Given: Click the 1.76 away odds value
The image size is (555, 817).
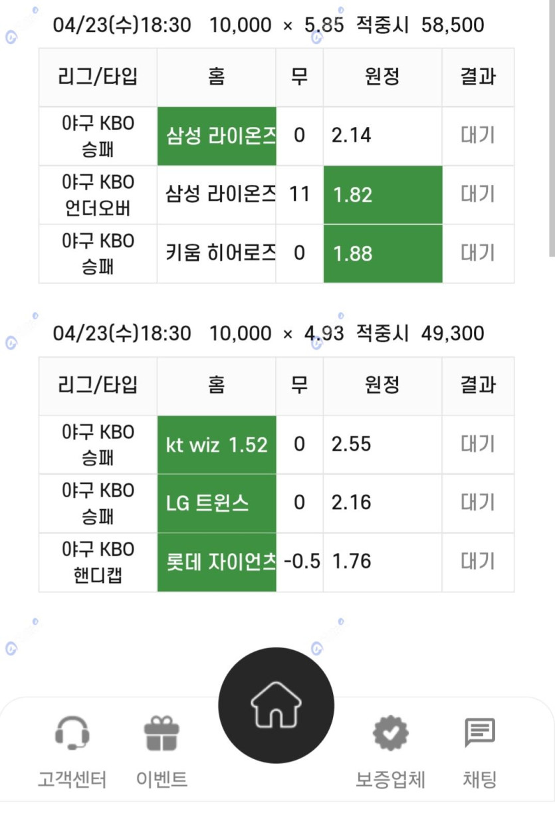Looking at the screenshot, I should 351,562.
